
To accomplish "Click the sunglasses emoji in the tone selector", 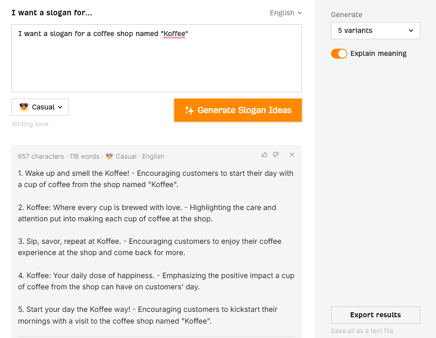I will tap(24, 107).
